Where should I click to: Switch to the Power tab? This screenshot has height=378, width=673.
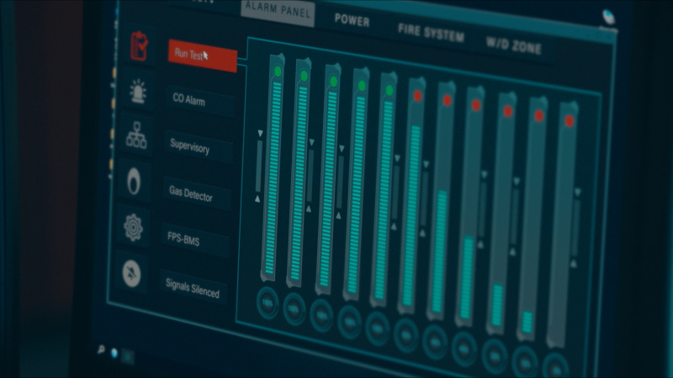(352, 20)
